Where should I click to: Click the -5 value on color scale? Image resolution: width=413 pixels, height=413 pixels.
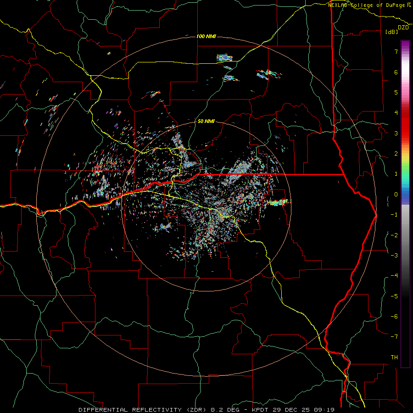click(x=394, y=296)
